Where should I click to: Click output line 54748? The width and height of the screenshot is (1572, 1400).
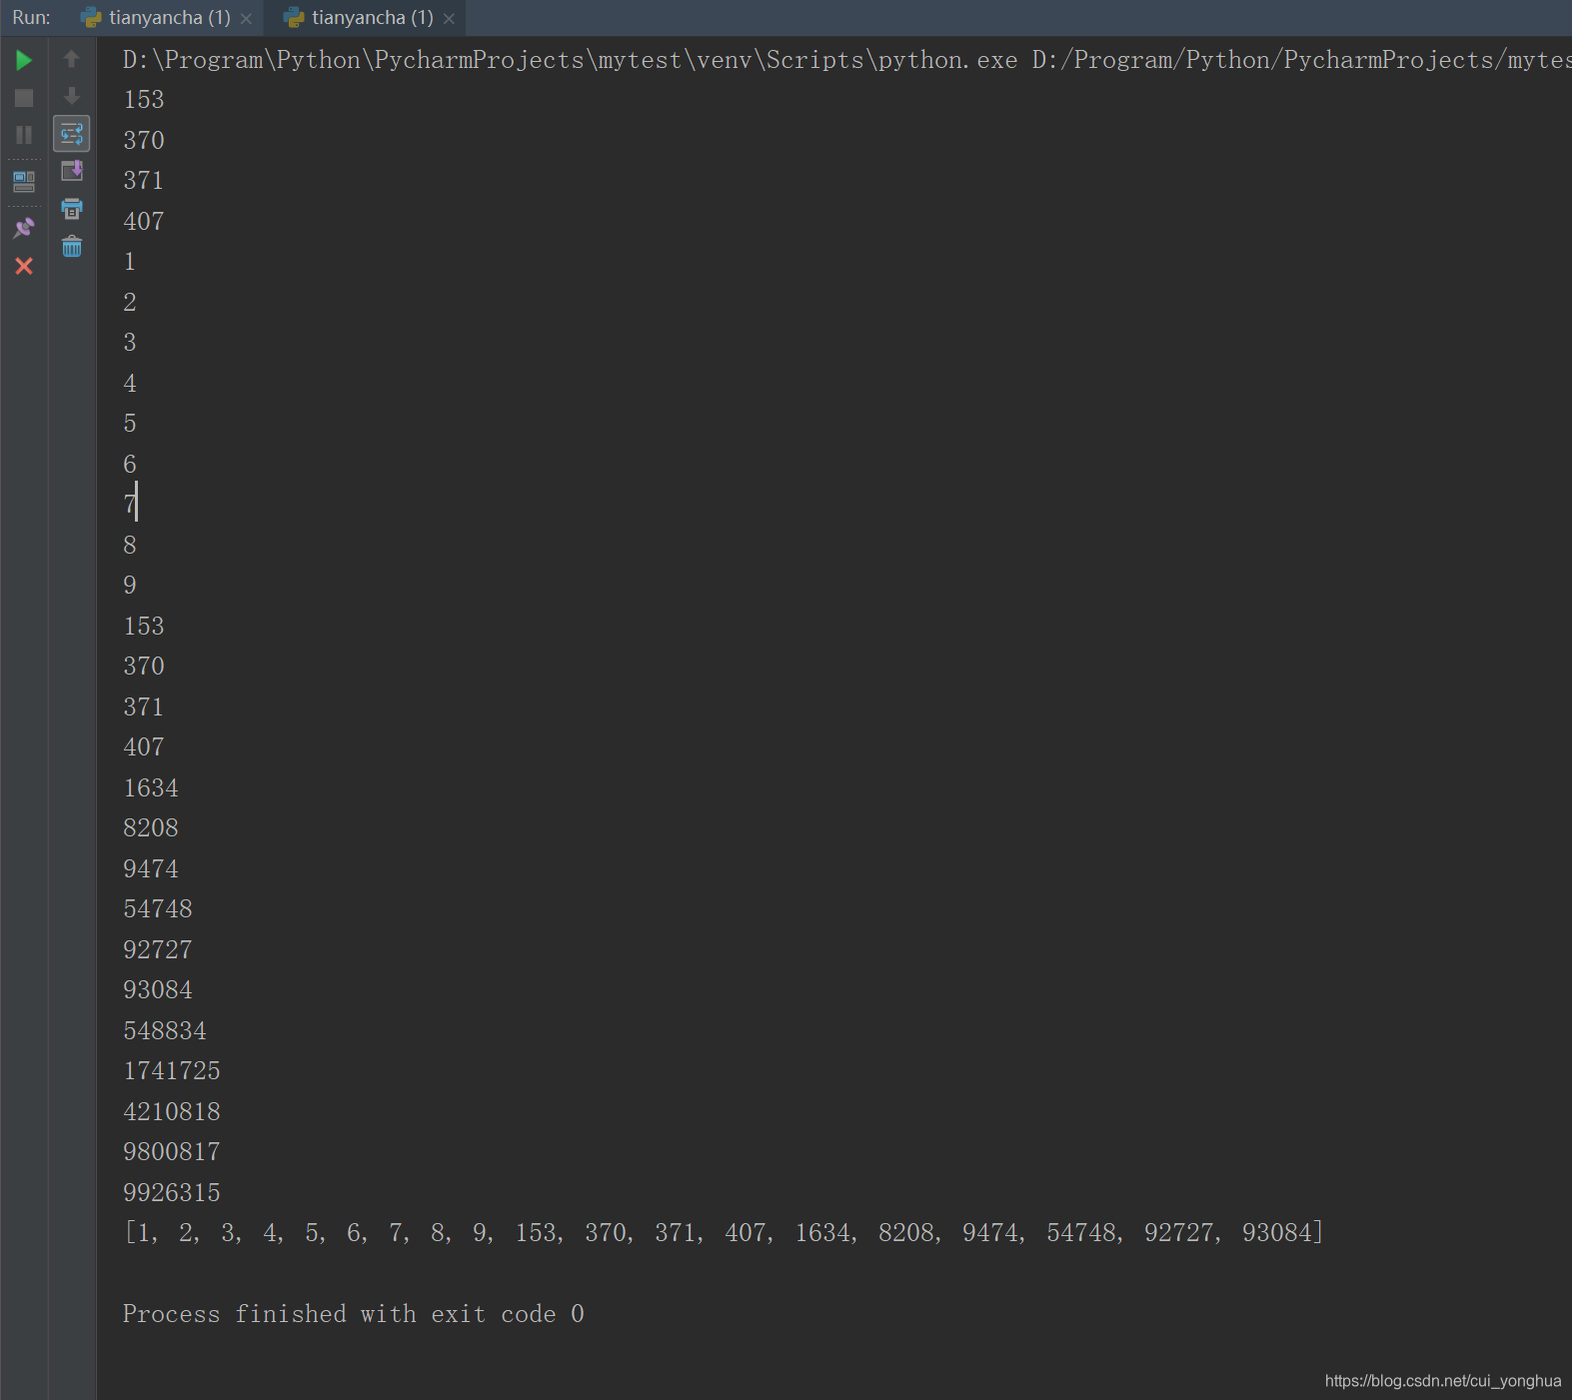(158, 908)
